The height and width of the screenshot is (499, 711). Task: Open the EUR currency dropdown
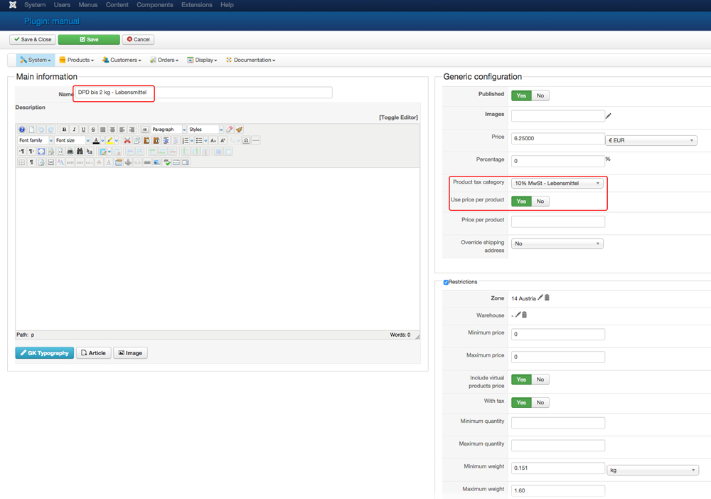click(651, 140)
